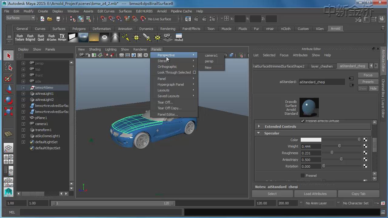Screen dimensions: 388x218
Task: Open the Pipeline Cache menu
Action: pyautogui.click(x=181, y=11)
